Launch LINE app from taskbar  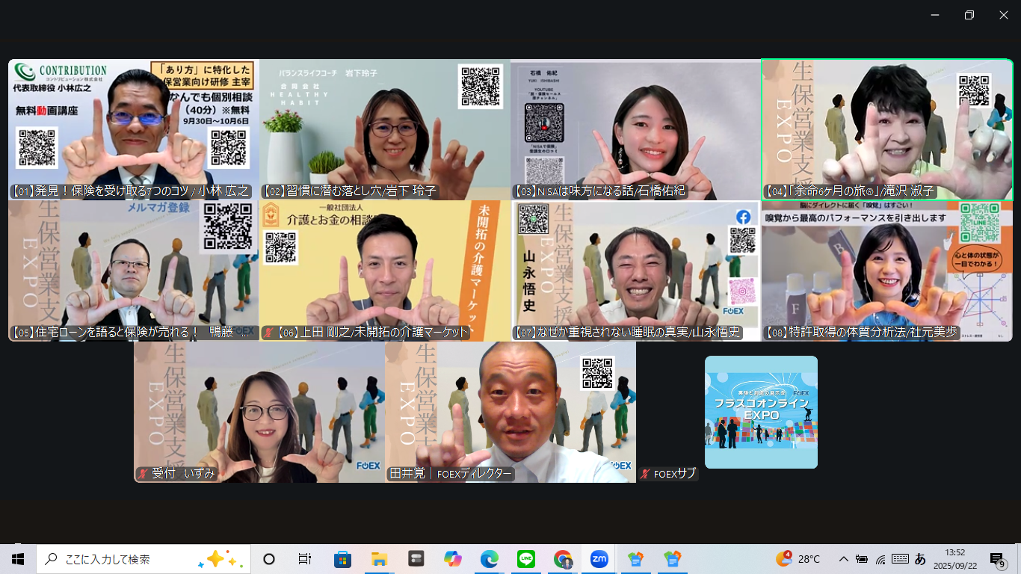526,559
